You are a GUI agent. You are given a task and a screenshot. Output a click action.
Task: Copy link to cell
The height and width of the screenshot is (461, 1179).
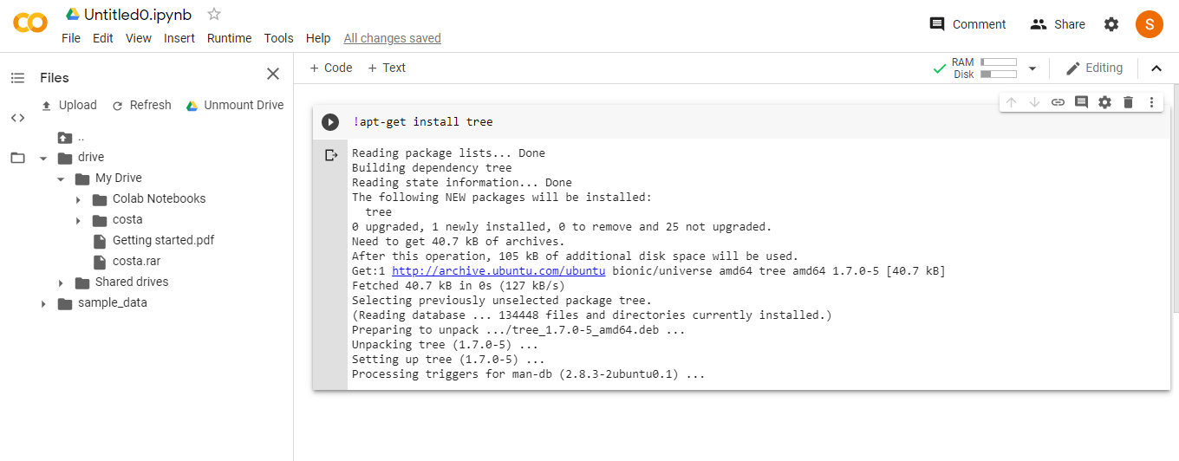[x=1058, y=102]
